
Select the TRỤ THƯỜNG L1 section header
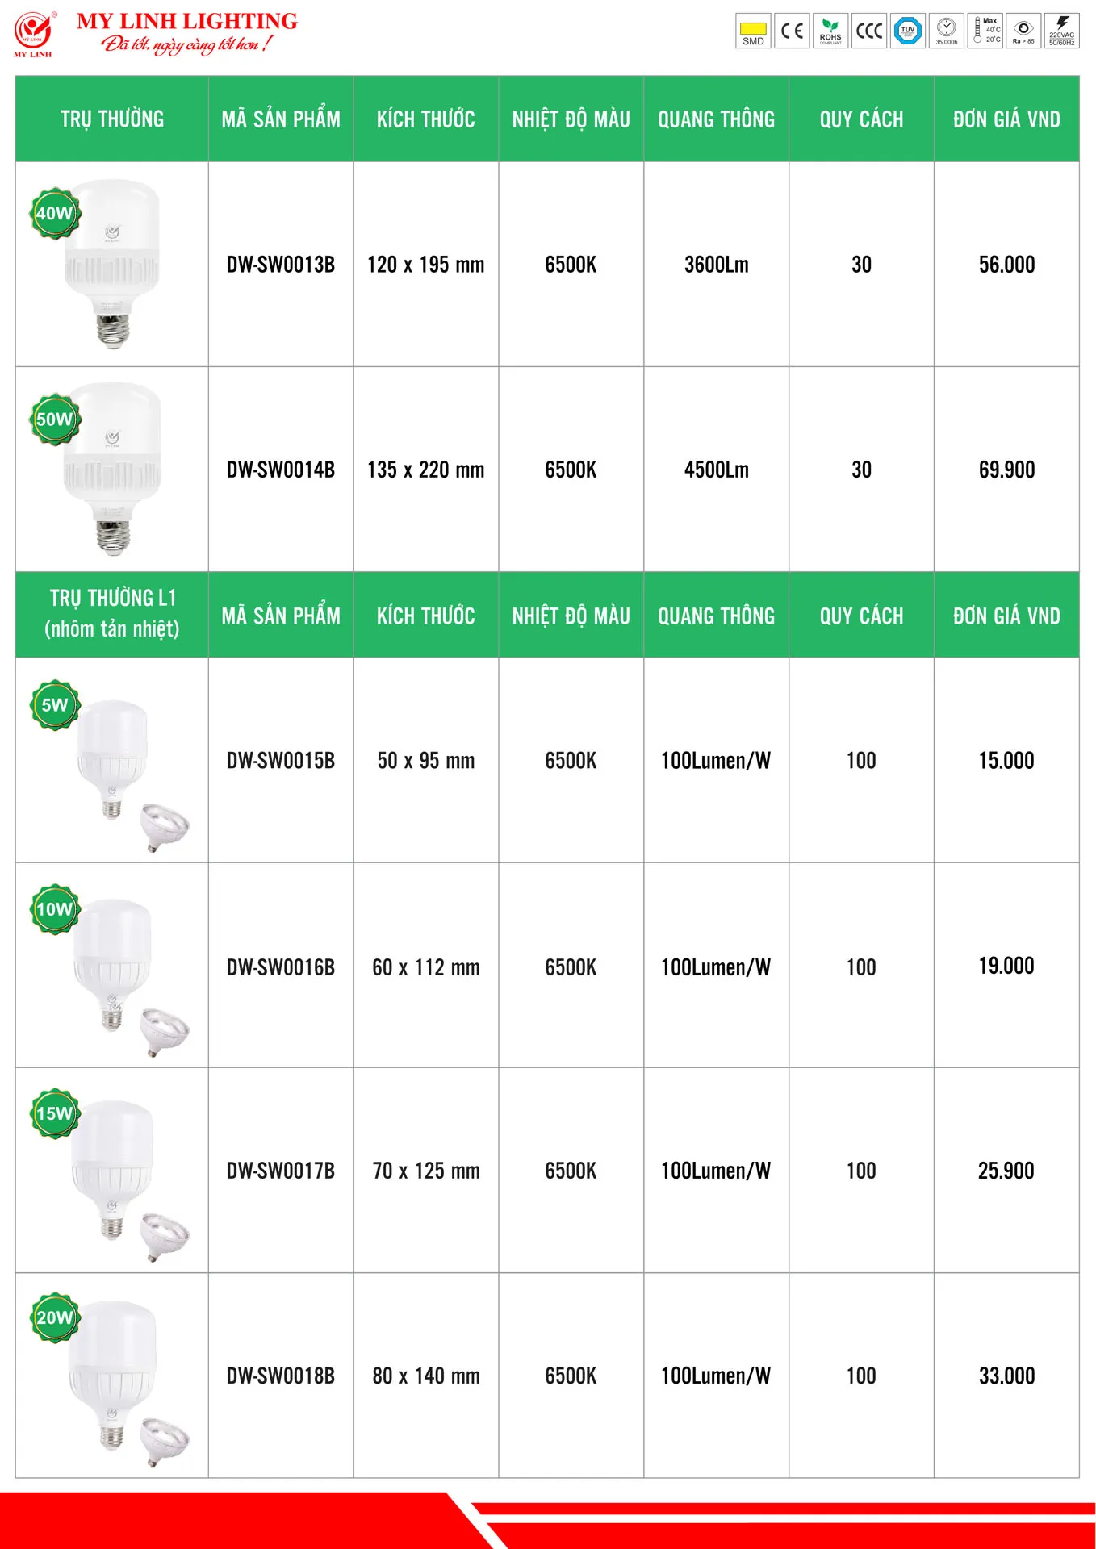[x=112, y=614]
